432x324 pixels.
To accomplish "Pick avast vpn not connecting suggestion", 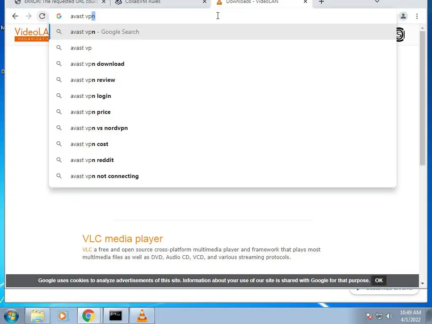I will (x=223, y=176).
